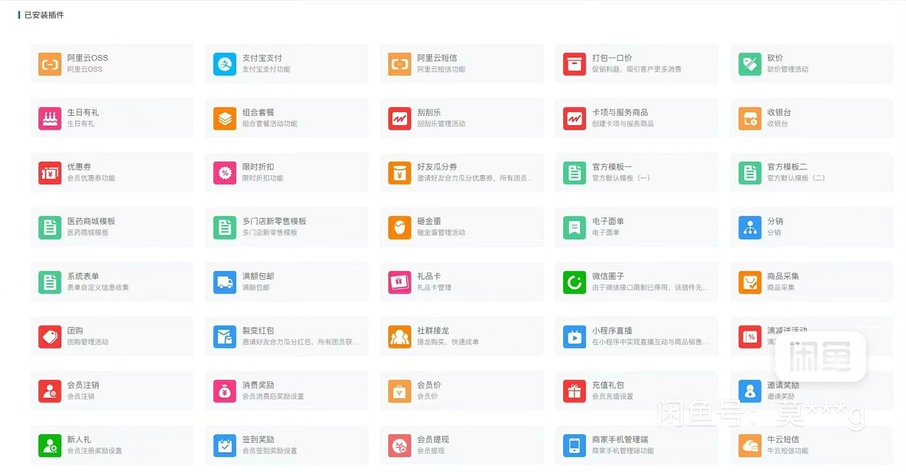Image resolution: width=906 pixels, height=472 pixels.
Task: Open the 生日有礼 birthday cake icon
Action: [x=50, y=119]
